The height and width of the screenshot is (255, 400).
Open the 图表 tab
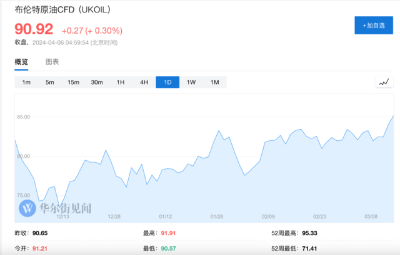pos(52,62)
